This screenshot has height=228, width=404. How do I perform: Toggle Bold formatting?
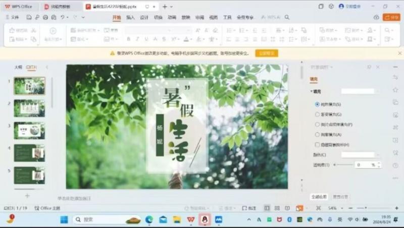[129, 39]
